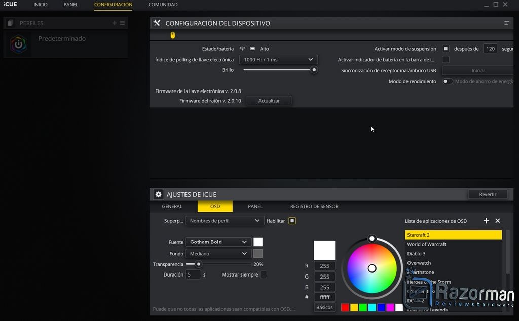Viewport: 519px width, 321px height.
Task: Open the INICIO menu
Action: point(41,4)
